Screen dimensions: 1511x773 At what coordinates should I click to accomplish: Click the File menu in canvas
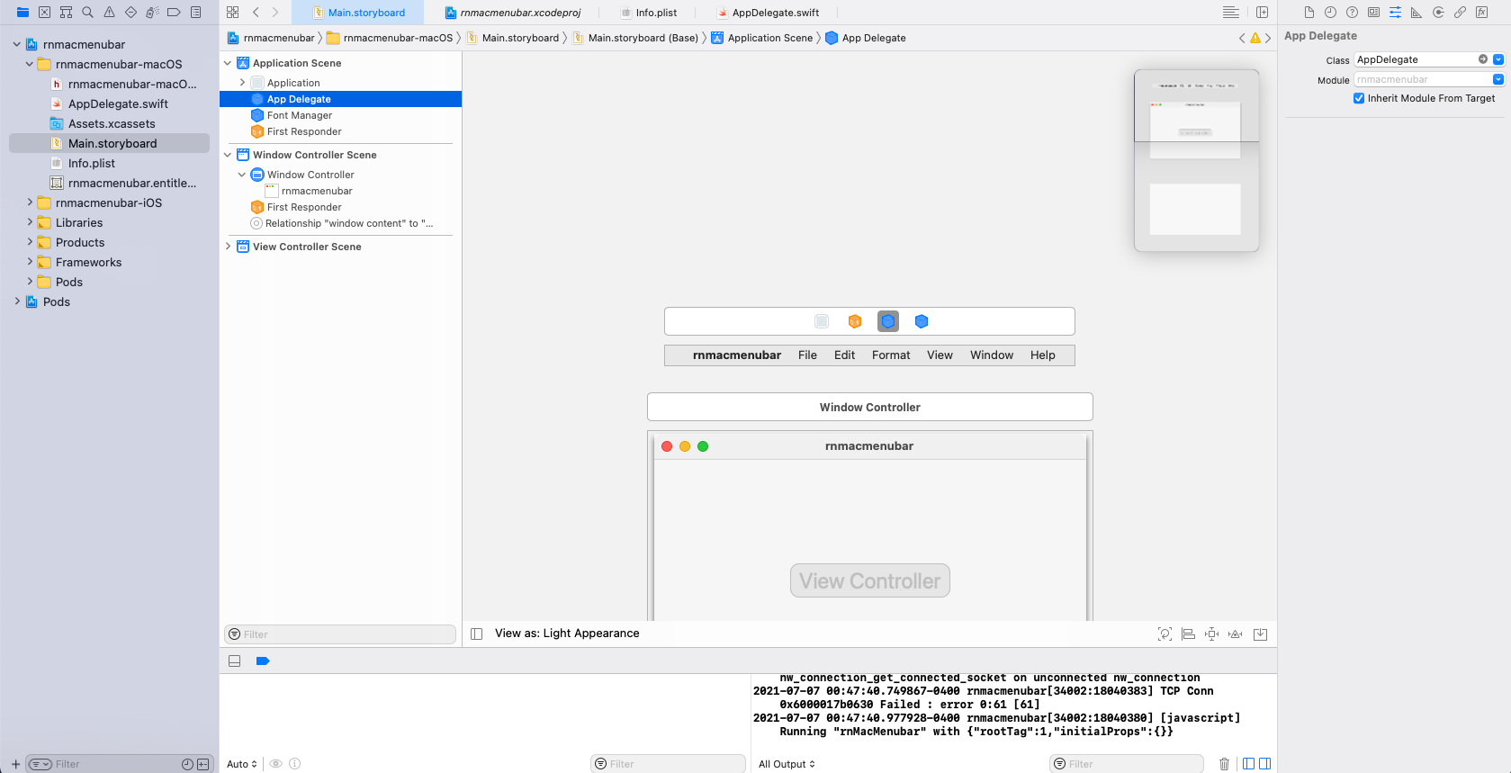click(807, 355)
